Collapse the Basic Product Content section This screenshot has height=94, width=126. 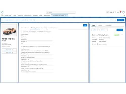coord(21,32)
